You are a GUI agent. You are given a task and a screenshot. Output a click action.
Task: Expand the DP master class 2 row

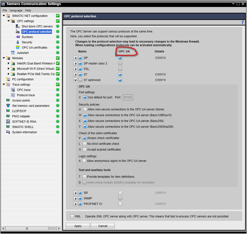75,63
